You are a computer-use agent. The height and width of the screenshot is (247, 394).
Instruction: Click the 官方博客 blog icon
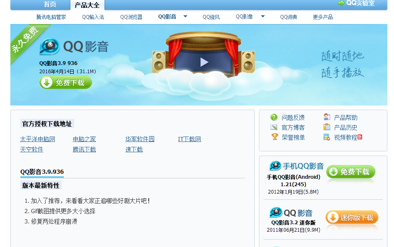pyautogui.click(x=273, y=127)
